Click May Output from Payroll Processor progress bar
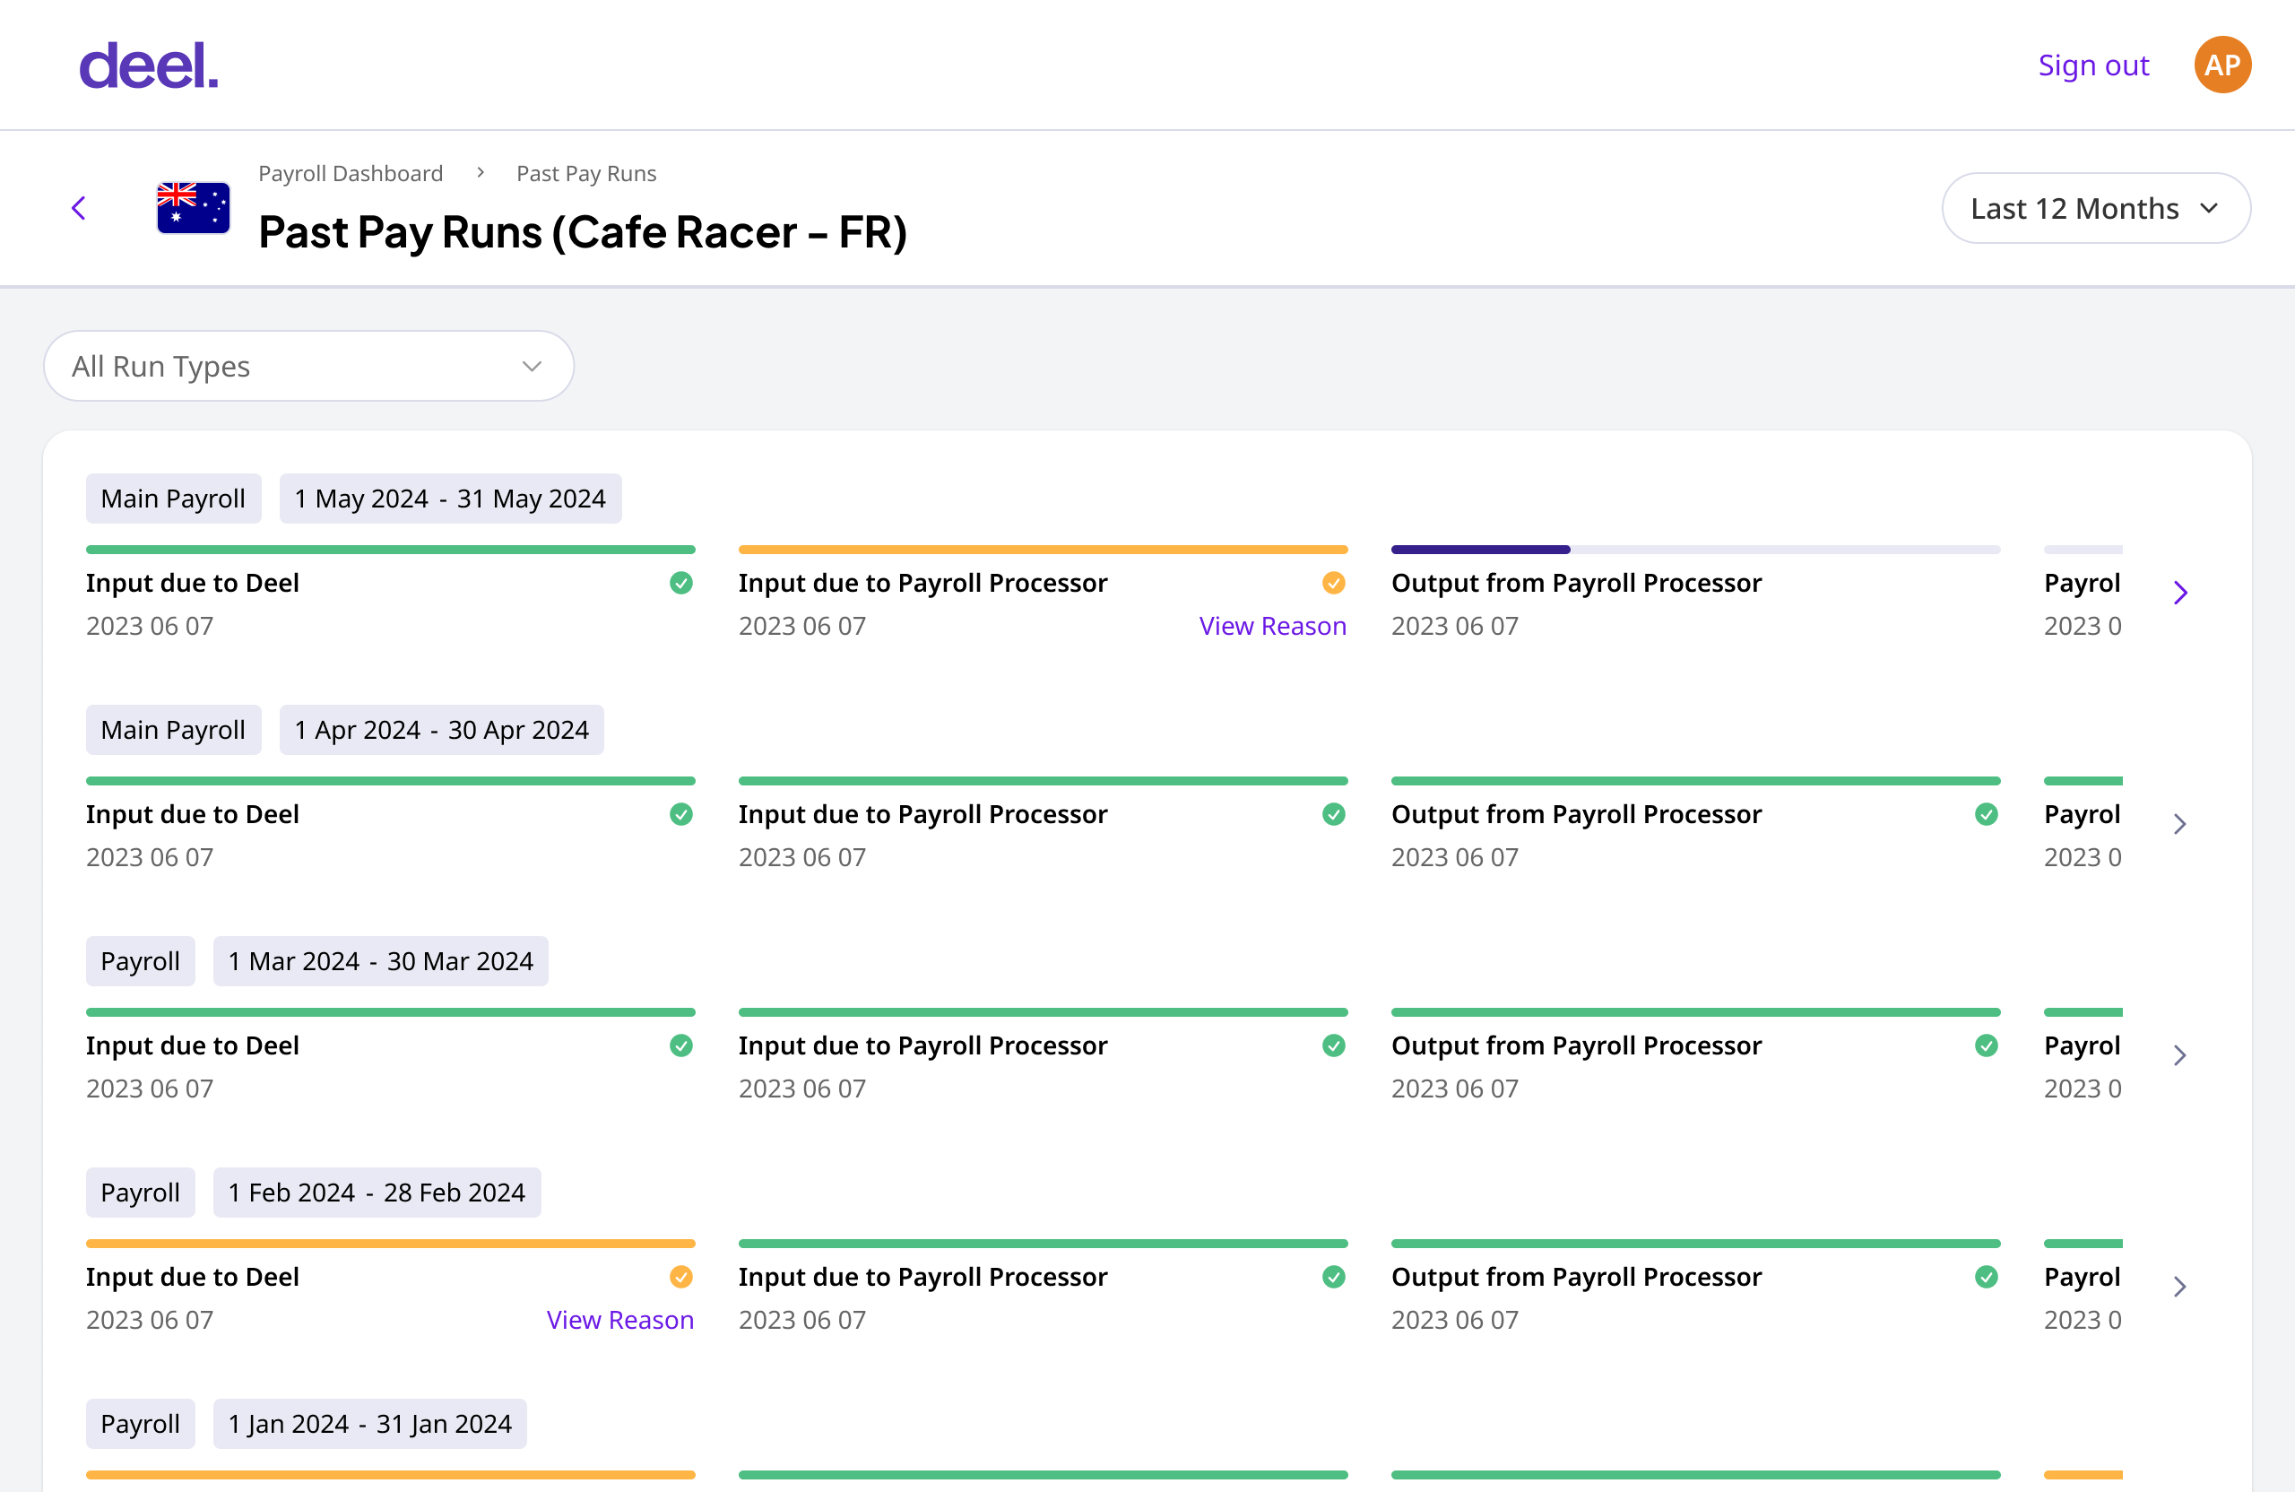2295x1492 pixels. 1695,550
